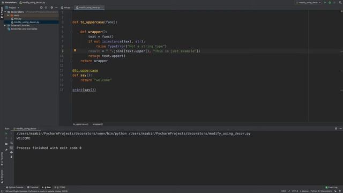Open Terminal tool window
Screen dimensions: 343x193
[x=33, y=187]
